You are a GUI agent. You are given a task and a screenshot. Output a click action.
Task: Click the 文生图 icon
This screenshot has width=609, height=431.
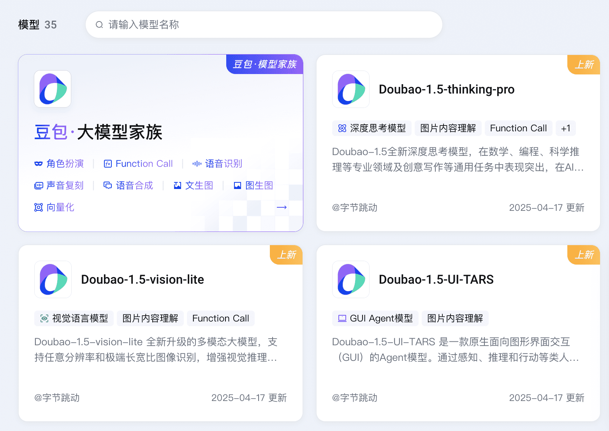point(178,185)
